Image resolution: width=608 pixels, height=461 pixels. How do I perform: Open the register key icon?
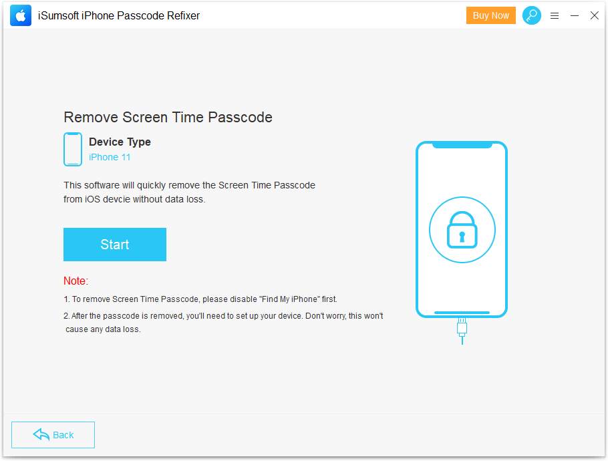(x=532, y=16)
